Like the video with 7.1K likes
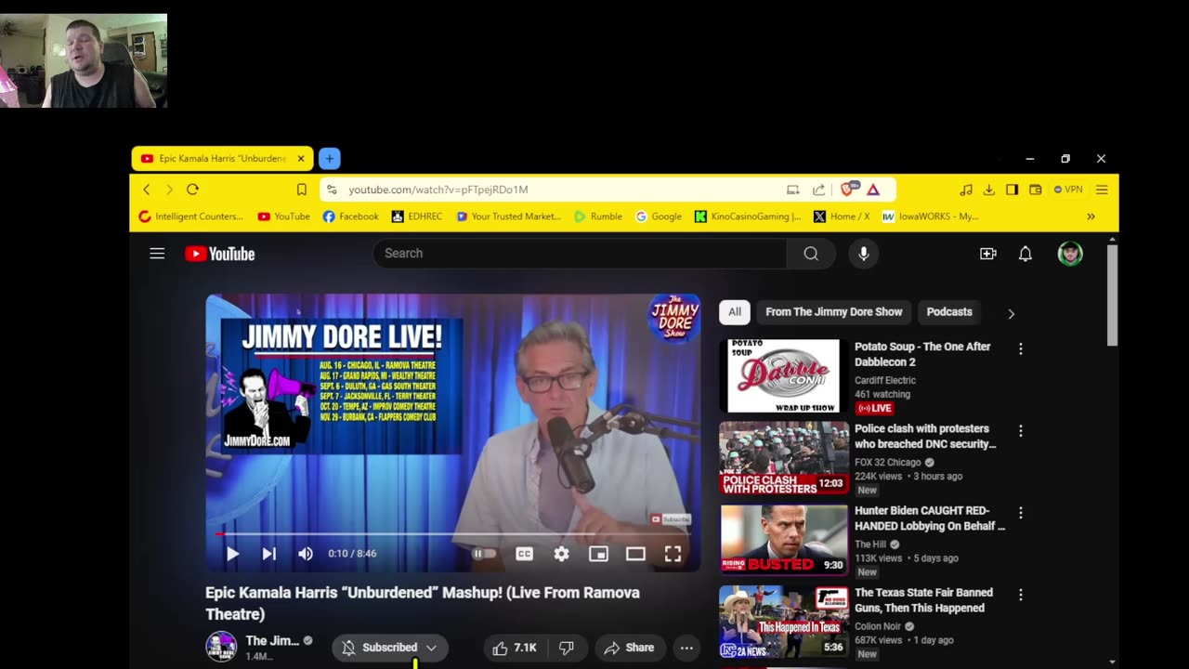This screenshot has height=669, width=1189. pyautogui.click(x=514, y=648)
